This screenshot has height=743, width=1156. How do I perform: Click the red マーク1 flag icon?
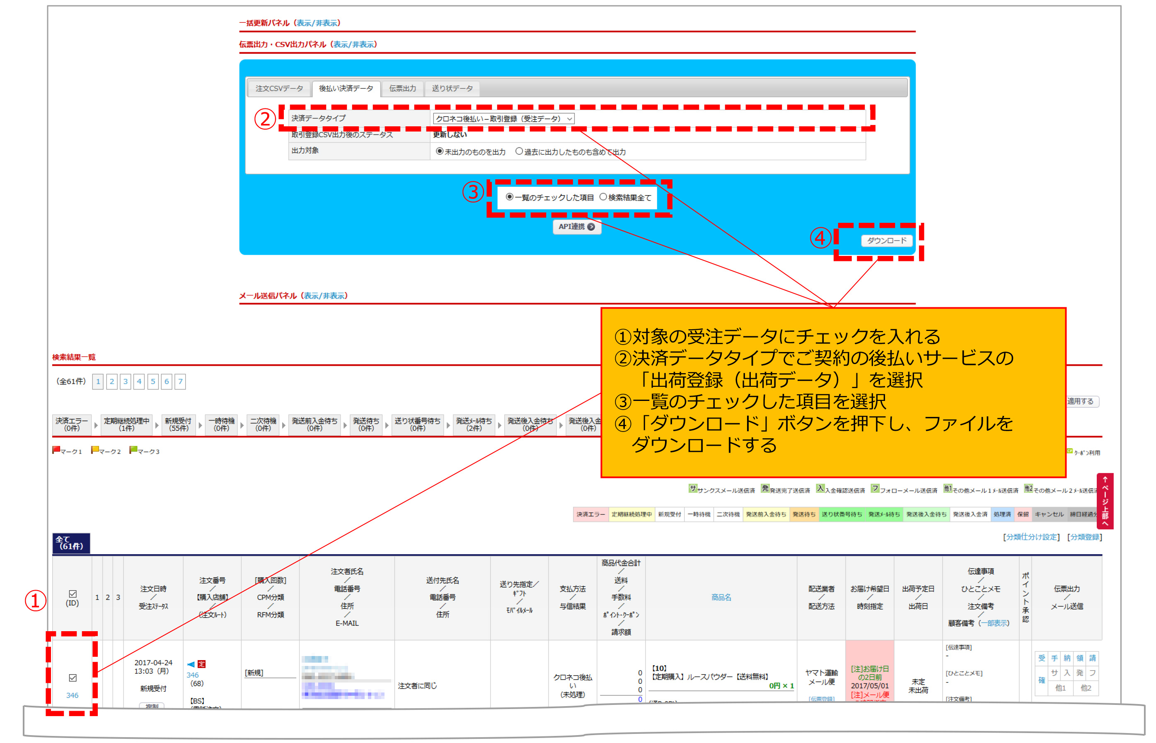[56, 450]
